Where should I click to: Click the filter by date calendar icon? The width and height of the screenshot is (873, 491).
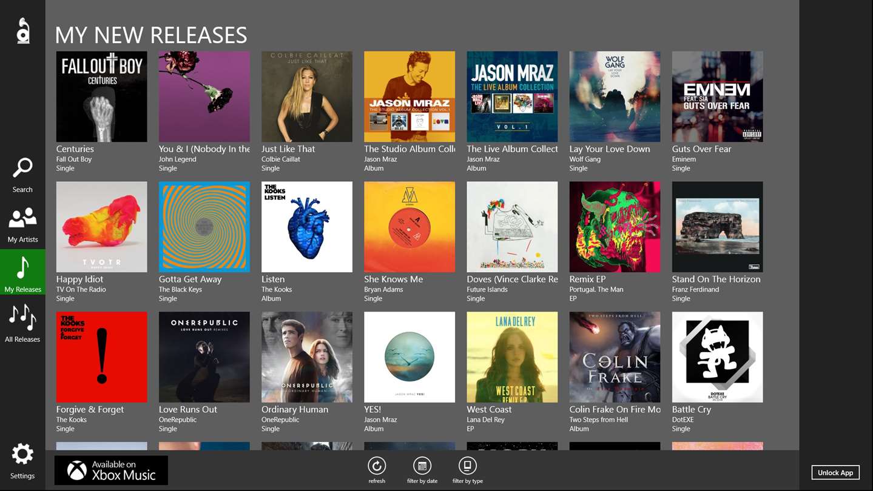[422, 466]
